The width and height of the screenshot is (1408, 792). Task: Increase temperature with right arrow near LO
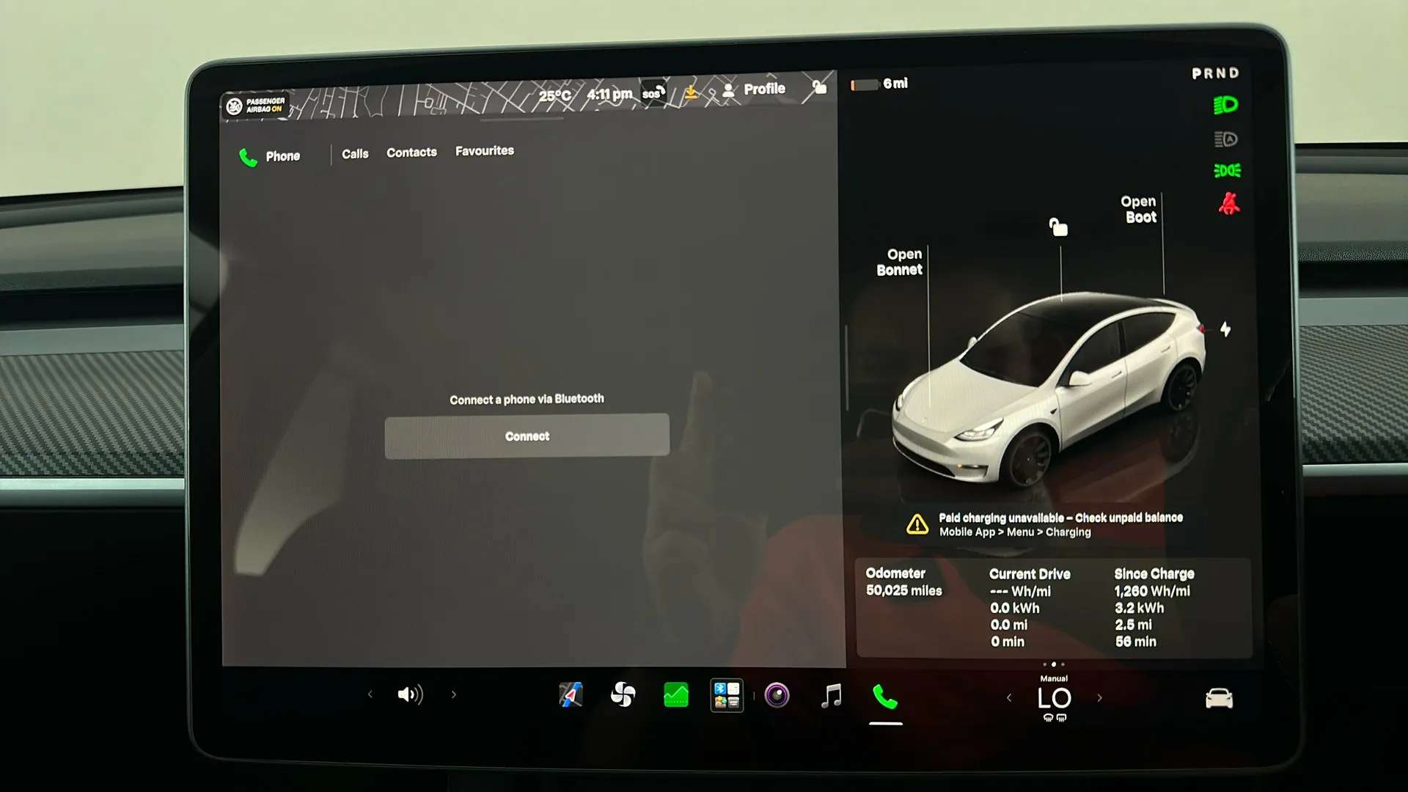(1099, 698)
